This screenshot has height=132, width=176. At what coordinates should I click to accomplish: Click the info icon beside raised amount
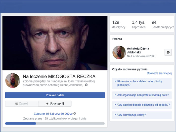[75, 114]
